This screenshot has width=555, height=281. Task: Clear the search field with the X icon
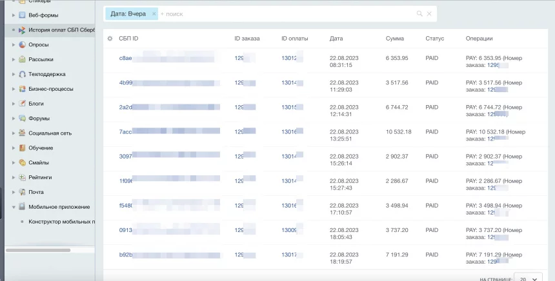click(x=430, y=14)
